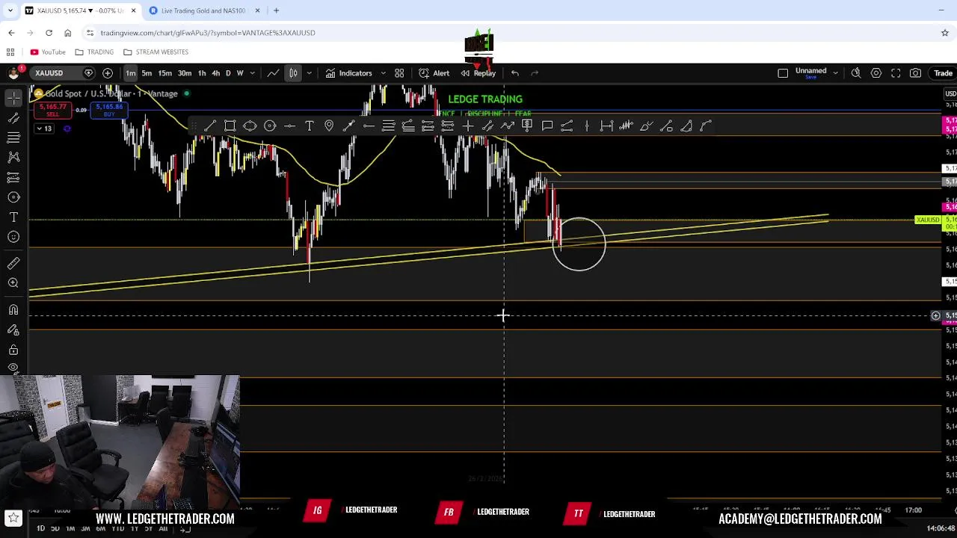Image resolution: width=957 pixels, height=538 pixels.
Task: Select the comment bubble tool in favorites toolbar
Action: 547,126
